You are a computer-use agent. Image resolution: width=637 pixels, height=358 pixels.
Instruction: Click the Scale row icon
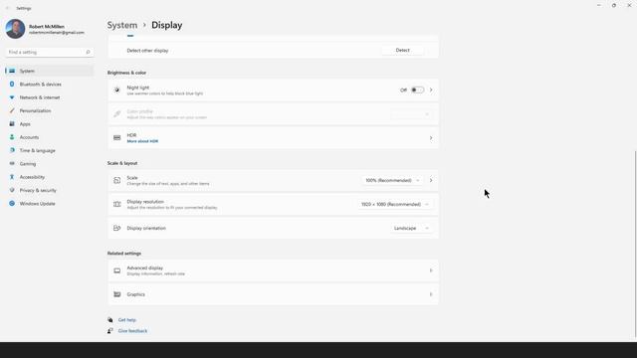pyautogui.click(x=117, y=180)
